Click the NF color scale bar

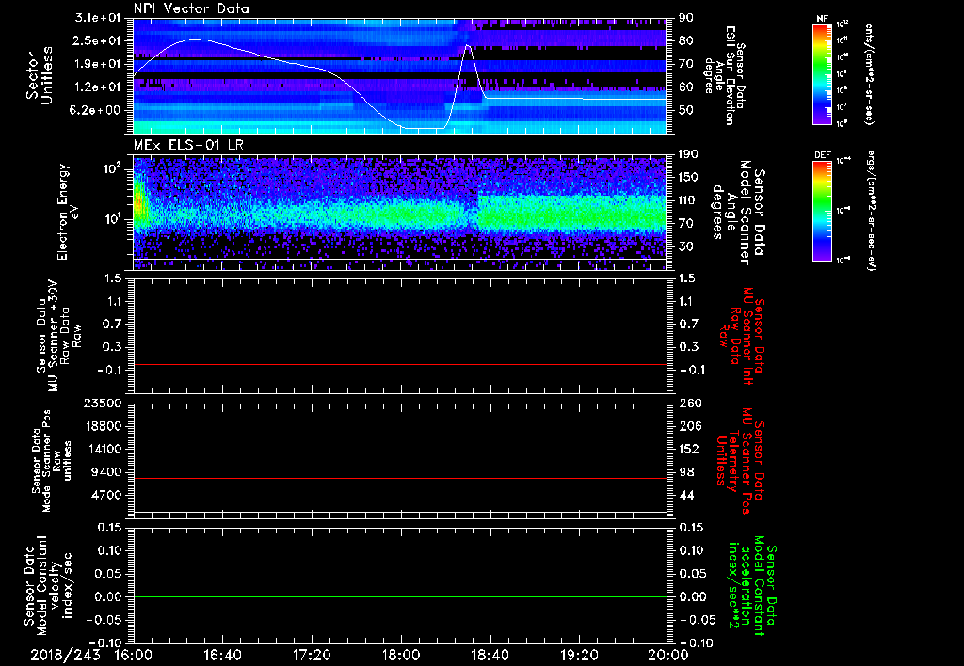click(823, 73)
